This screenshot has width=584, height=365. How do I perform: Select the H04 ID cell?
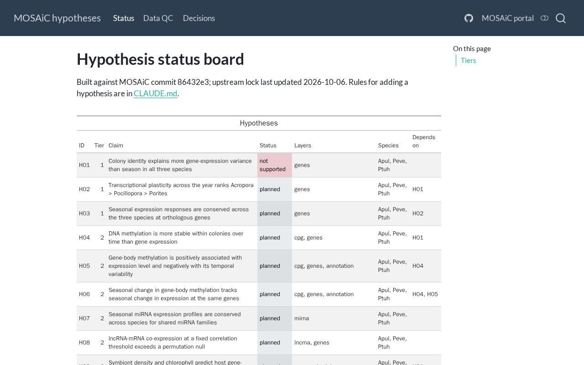click(x=84, y=238)
